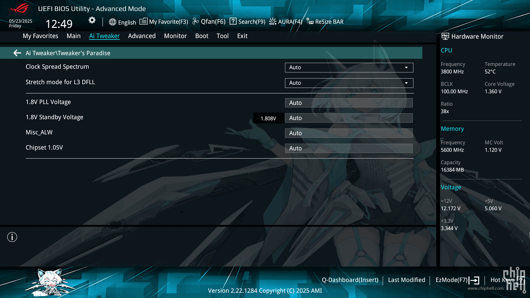The image size is (530, 298).
Task: Select the 1.8V PLL Voltage label
Action: point(48,102)
